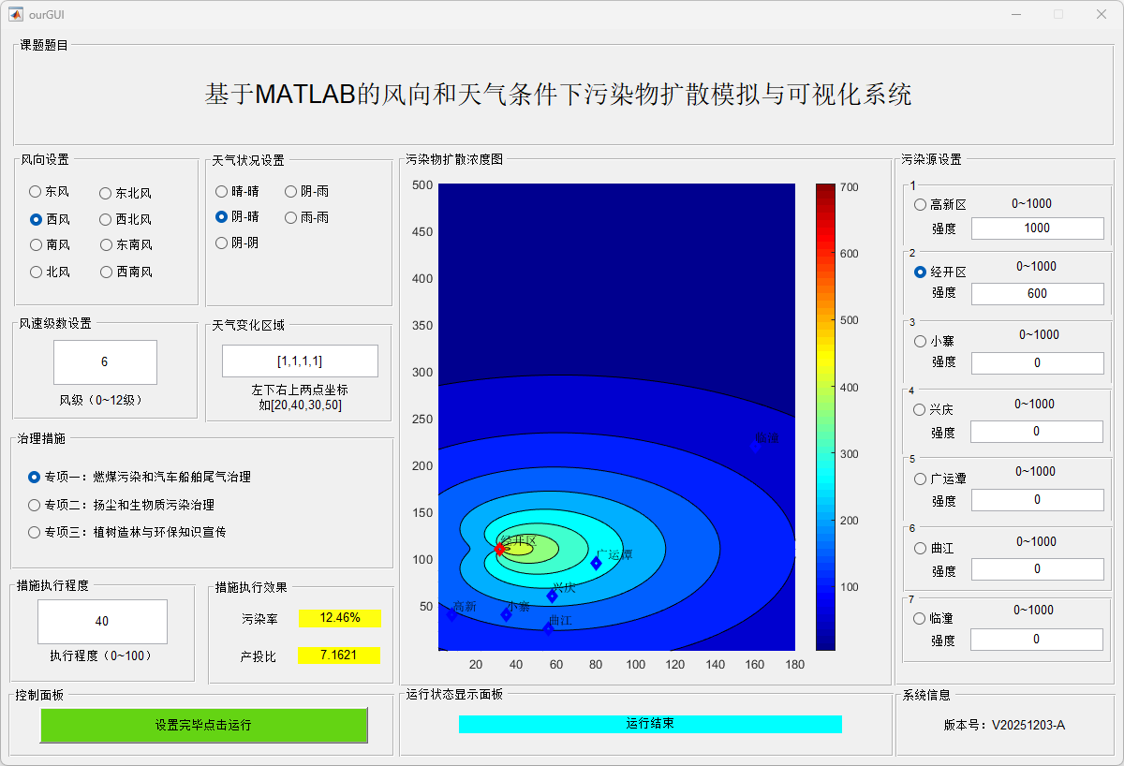Choose the 雨-雨 weather condition
1124x766 pixels.
pos(291,217)
